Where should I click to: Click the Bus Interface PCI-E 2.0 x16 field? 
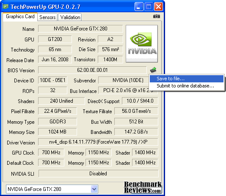tap(128, 90)
